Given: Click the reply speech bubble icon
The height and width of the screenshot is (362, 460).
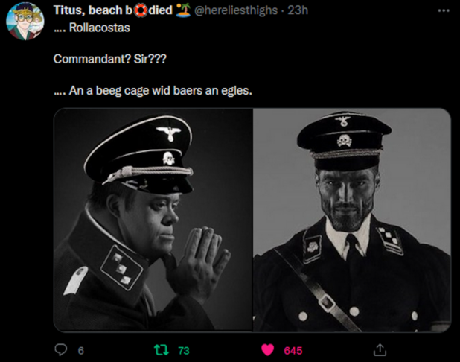Looking at the screenshot, I should tap(60, 350).
